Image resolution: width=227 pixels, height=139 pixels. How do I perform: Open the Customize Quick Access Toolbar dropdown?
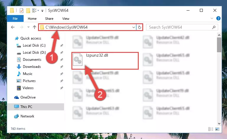pyautogui.click(x=42, y=11)
